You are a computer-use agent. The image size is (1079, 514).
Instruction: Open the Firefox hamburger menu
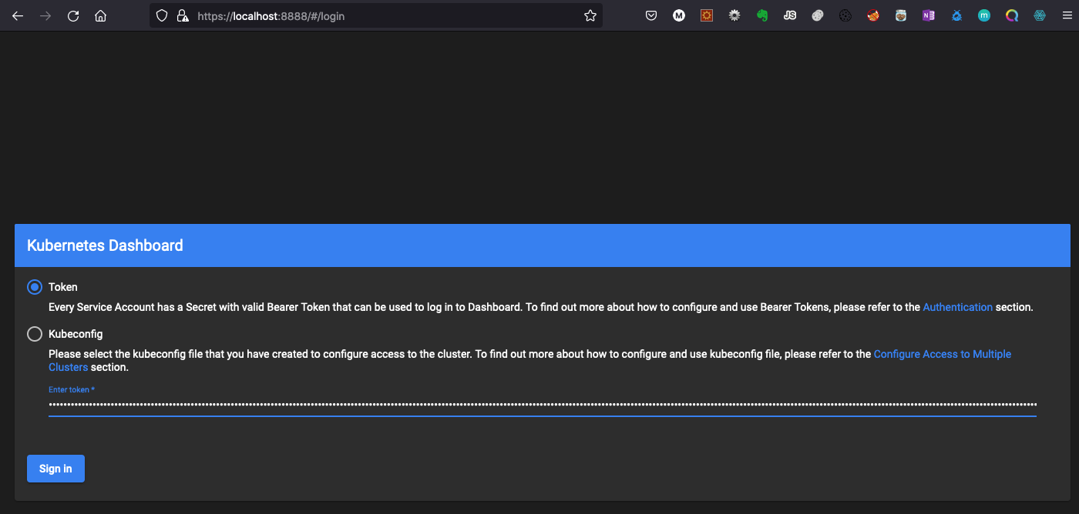1067,15
